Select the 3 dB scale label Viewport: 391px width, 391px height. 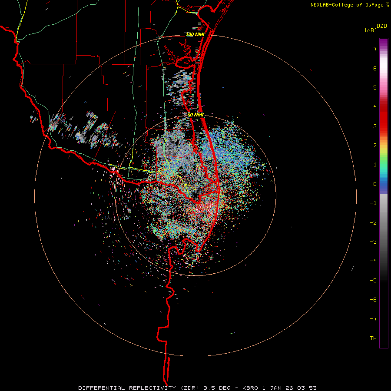tap(375, 126)
